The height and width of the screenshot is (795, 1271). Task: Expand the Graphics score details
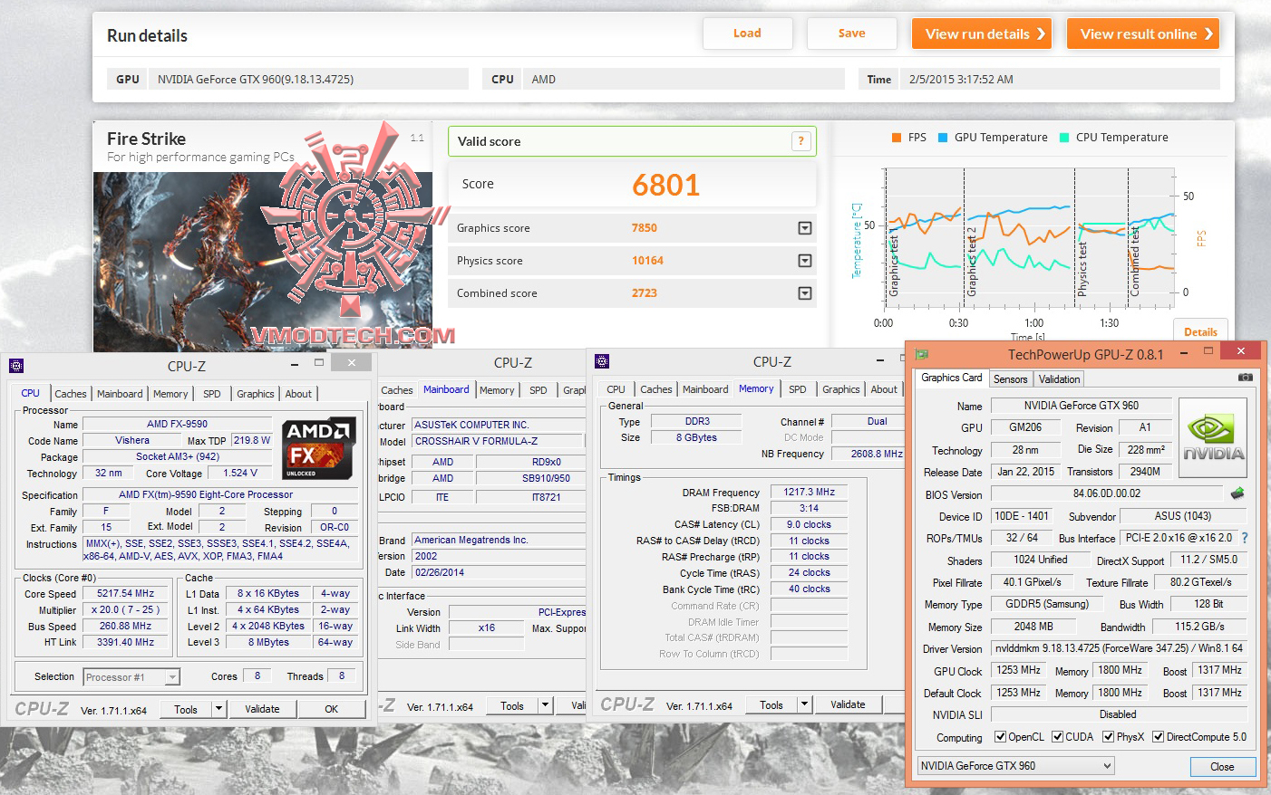click(804, 228)
